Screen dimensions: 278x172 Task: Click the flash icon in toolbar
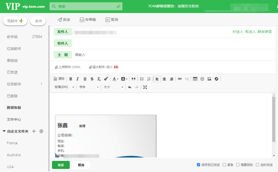pyautogui.click(x=216, y=79)
